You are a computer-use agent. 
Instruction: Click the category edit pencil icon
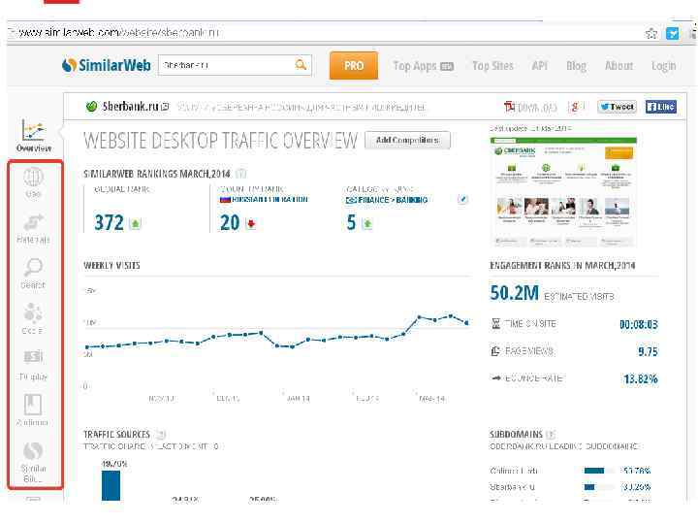[462, 200]
